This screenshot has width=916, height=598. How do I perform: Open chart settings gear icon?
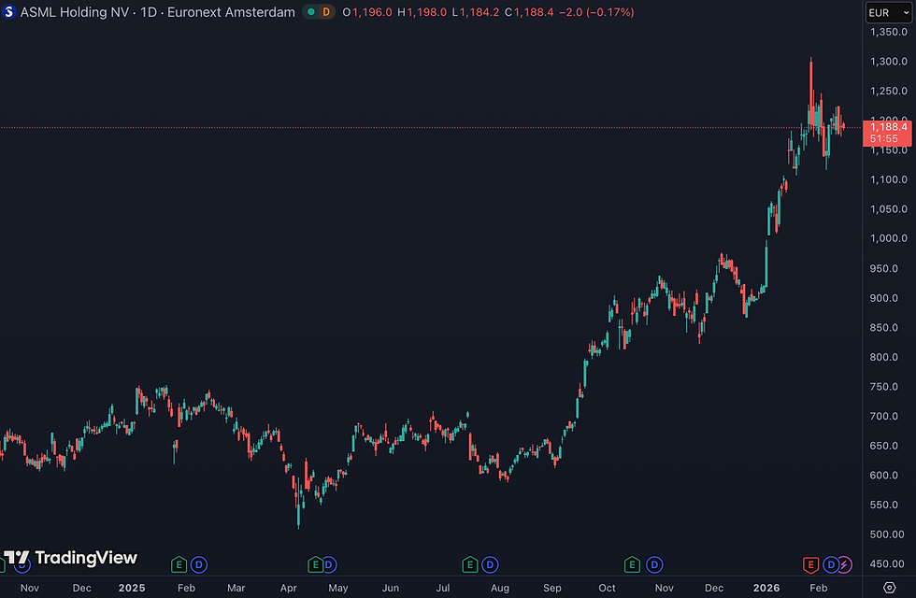[889, 588]
